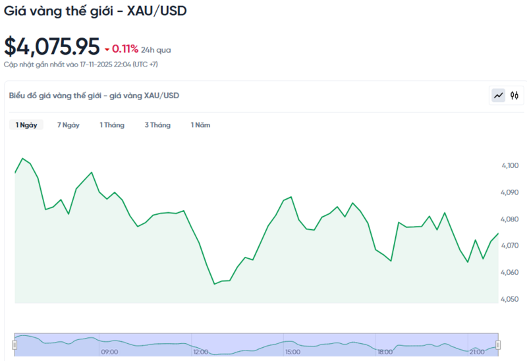Image resolution: width=527 pixels, height=361 pixels.
Task: Click the right handle of the time range navigator
Action: click(498, 345)
